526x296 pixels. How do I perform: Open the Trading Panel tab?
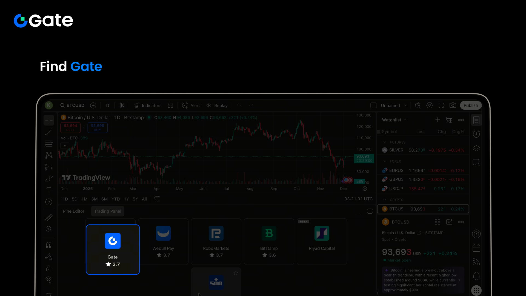point(107,211)
